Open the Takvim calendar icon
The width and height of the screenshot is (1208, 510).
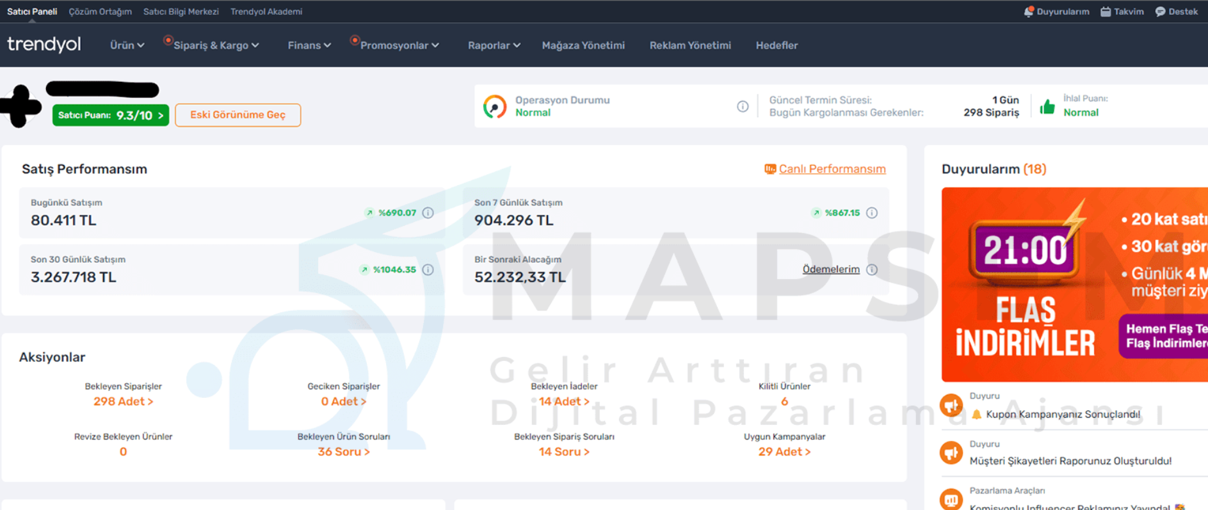[1106, 12]
